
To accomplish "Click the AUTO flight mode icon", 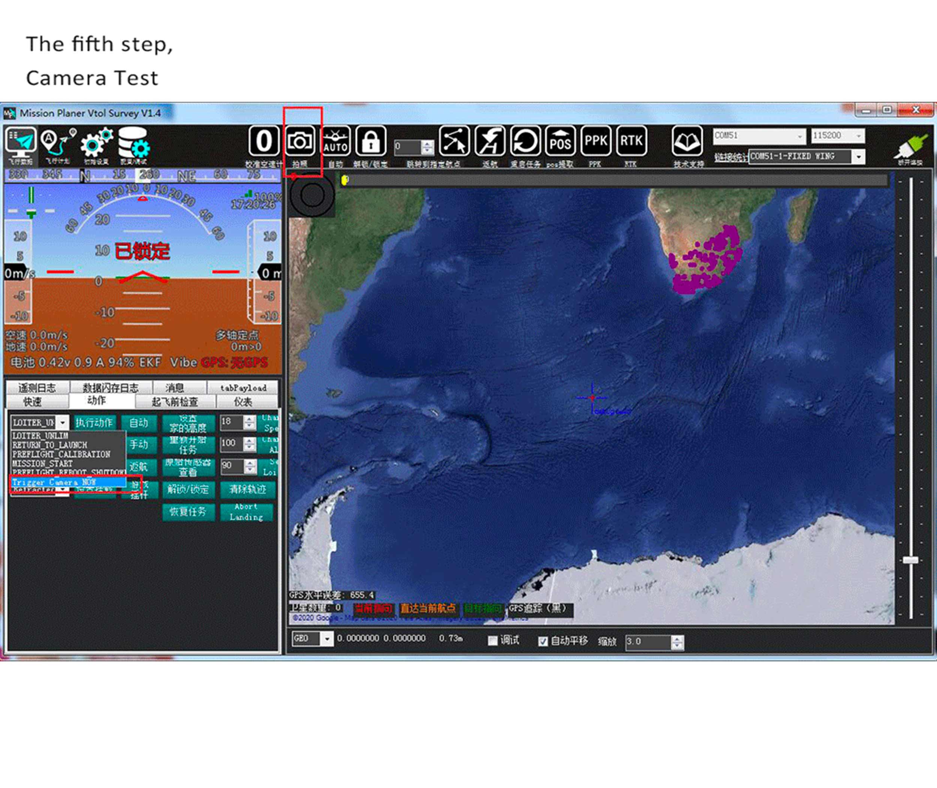I will click(336, 142).
